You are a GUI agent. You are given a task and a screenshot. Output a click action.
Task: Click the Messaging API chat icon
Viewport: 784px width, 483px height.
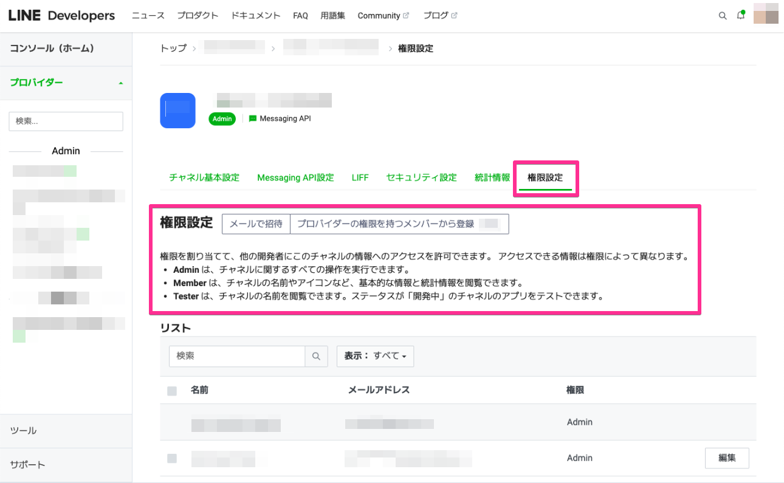click(x=253, y=118)
